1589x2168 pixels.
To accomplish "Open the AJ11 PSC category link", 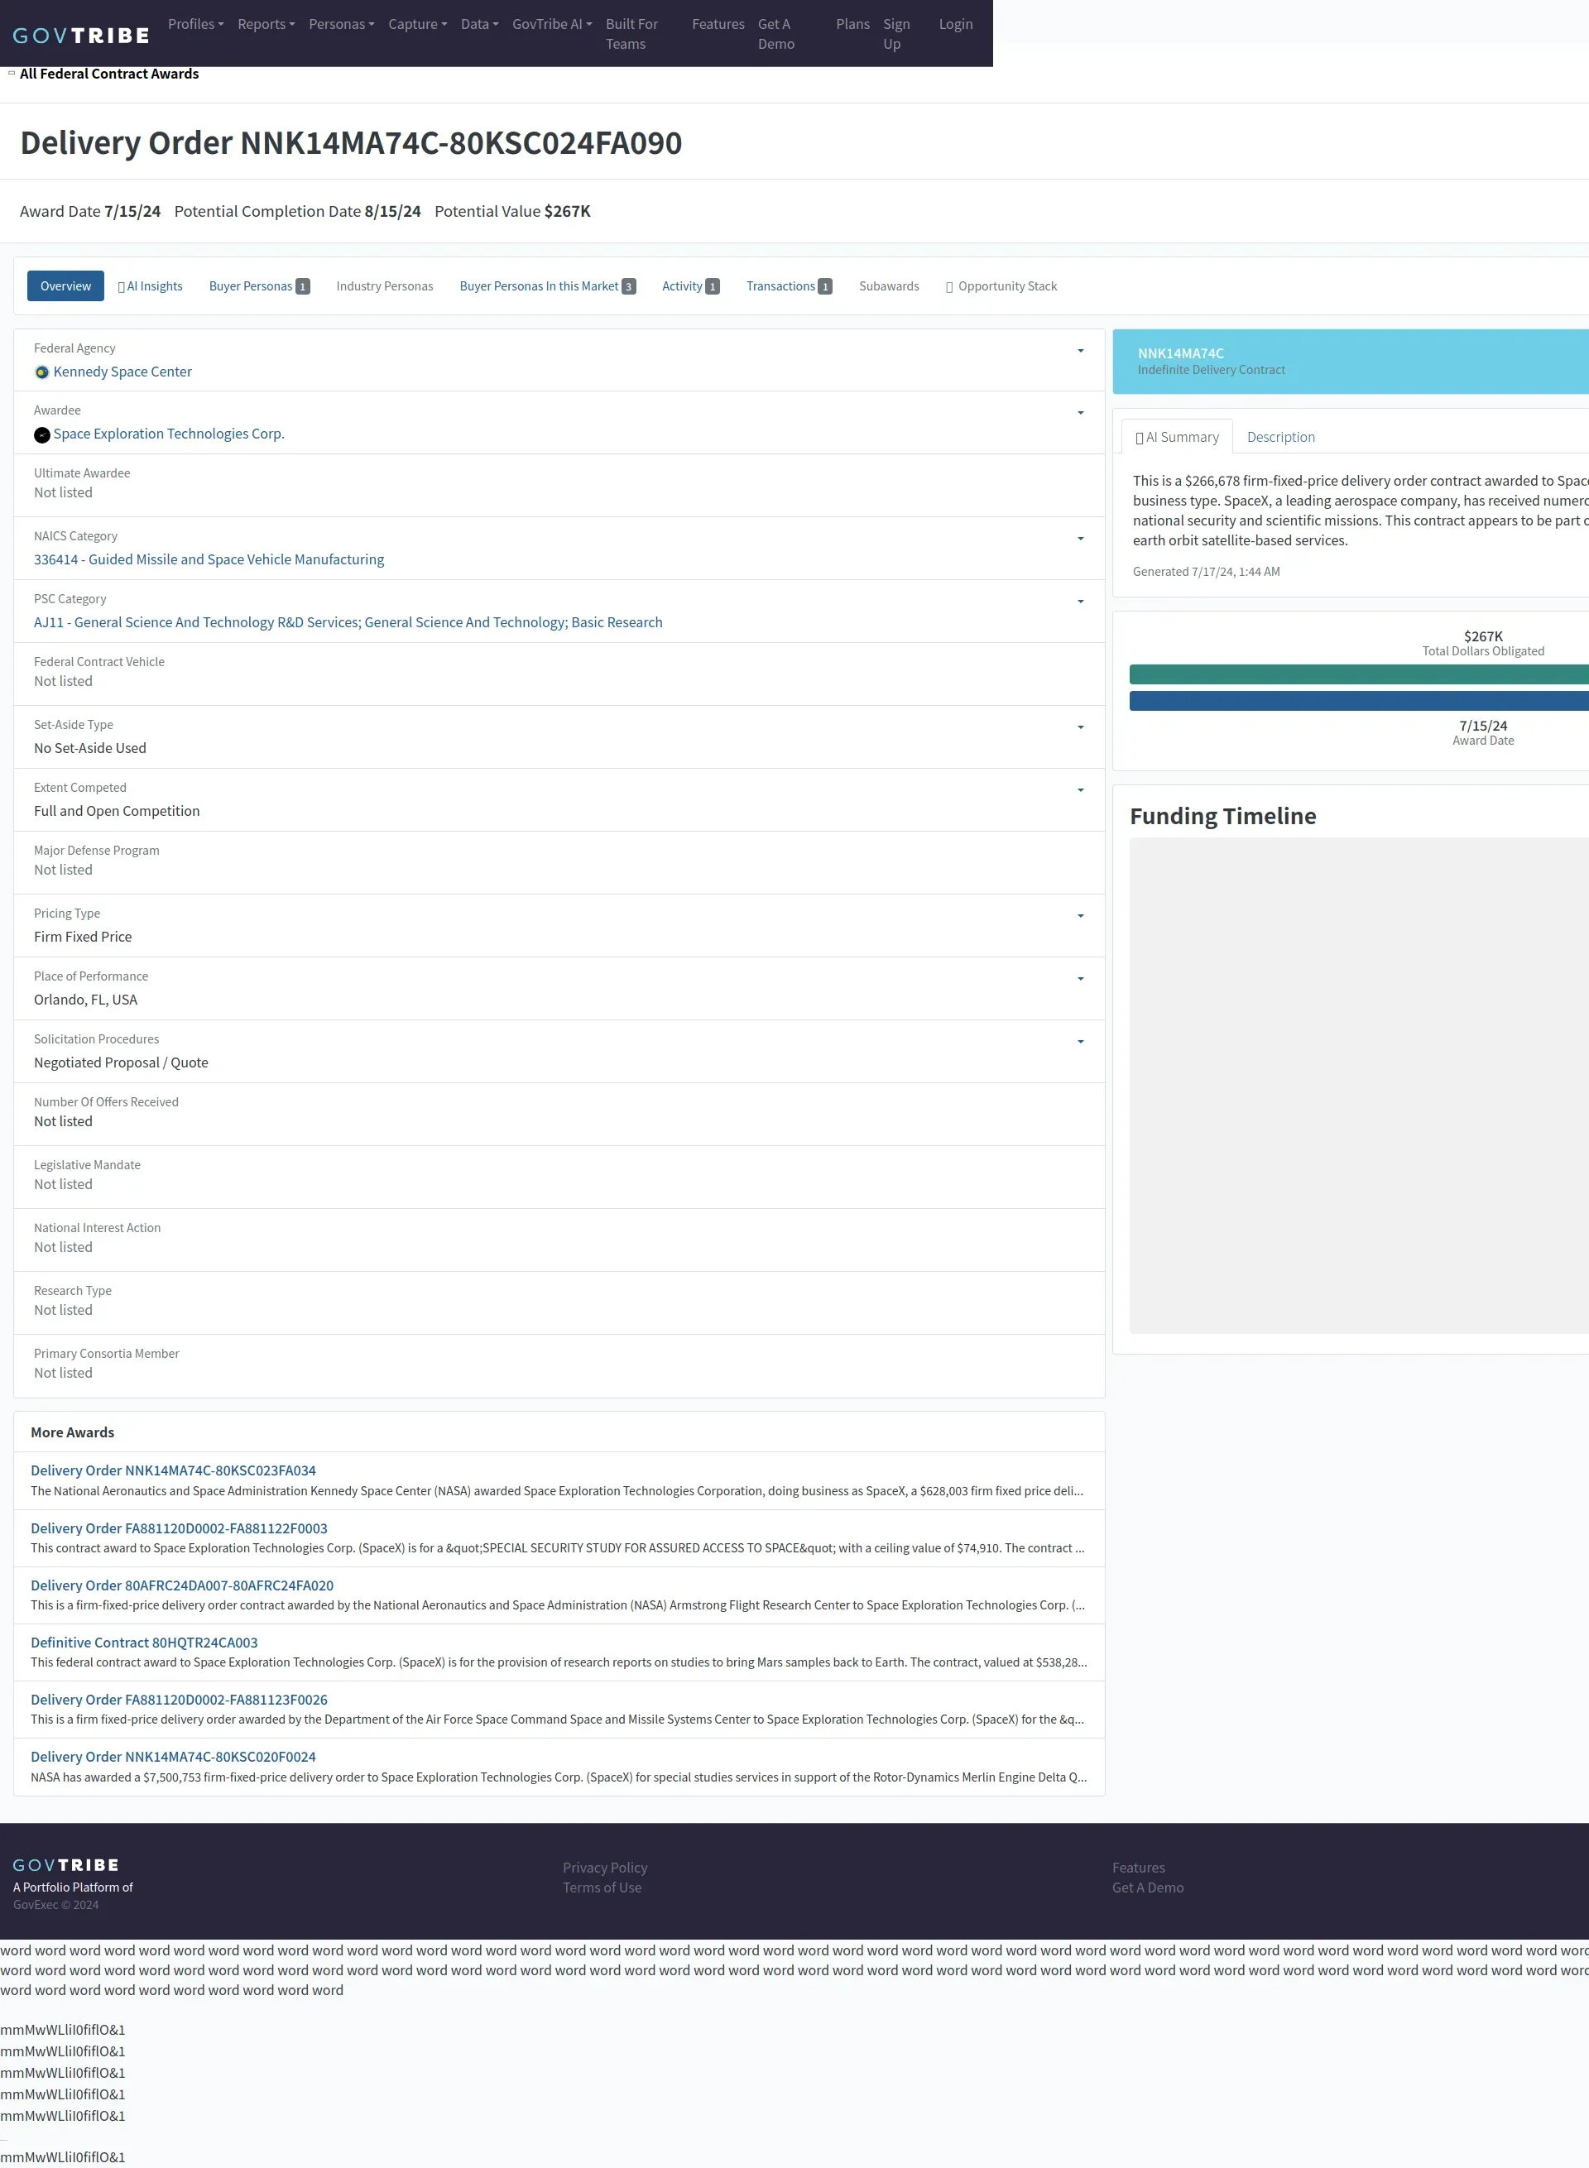I will coord(348,623).
